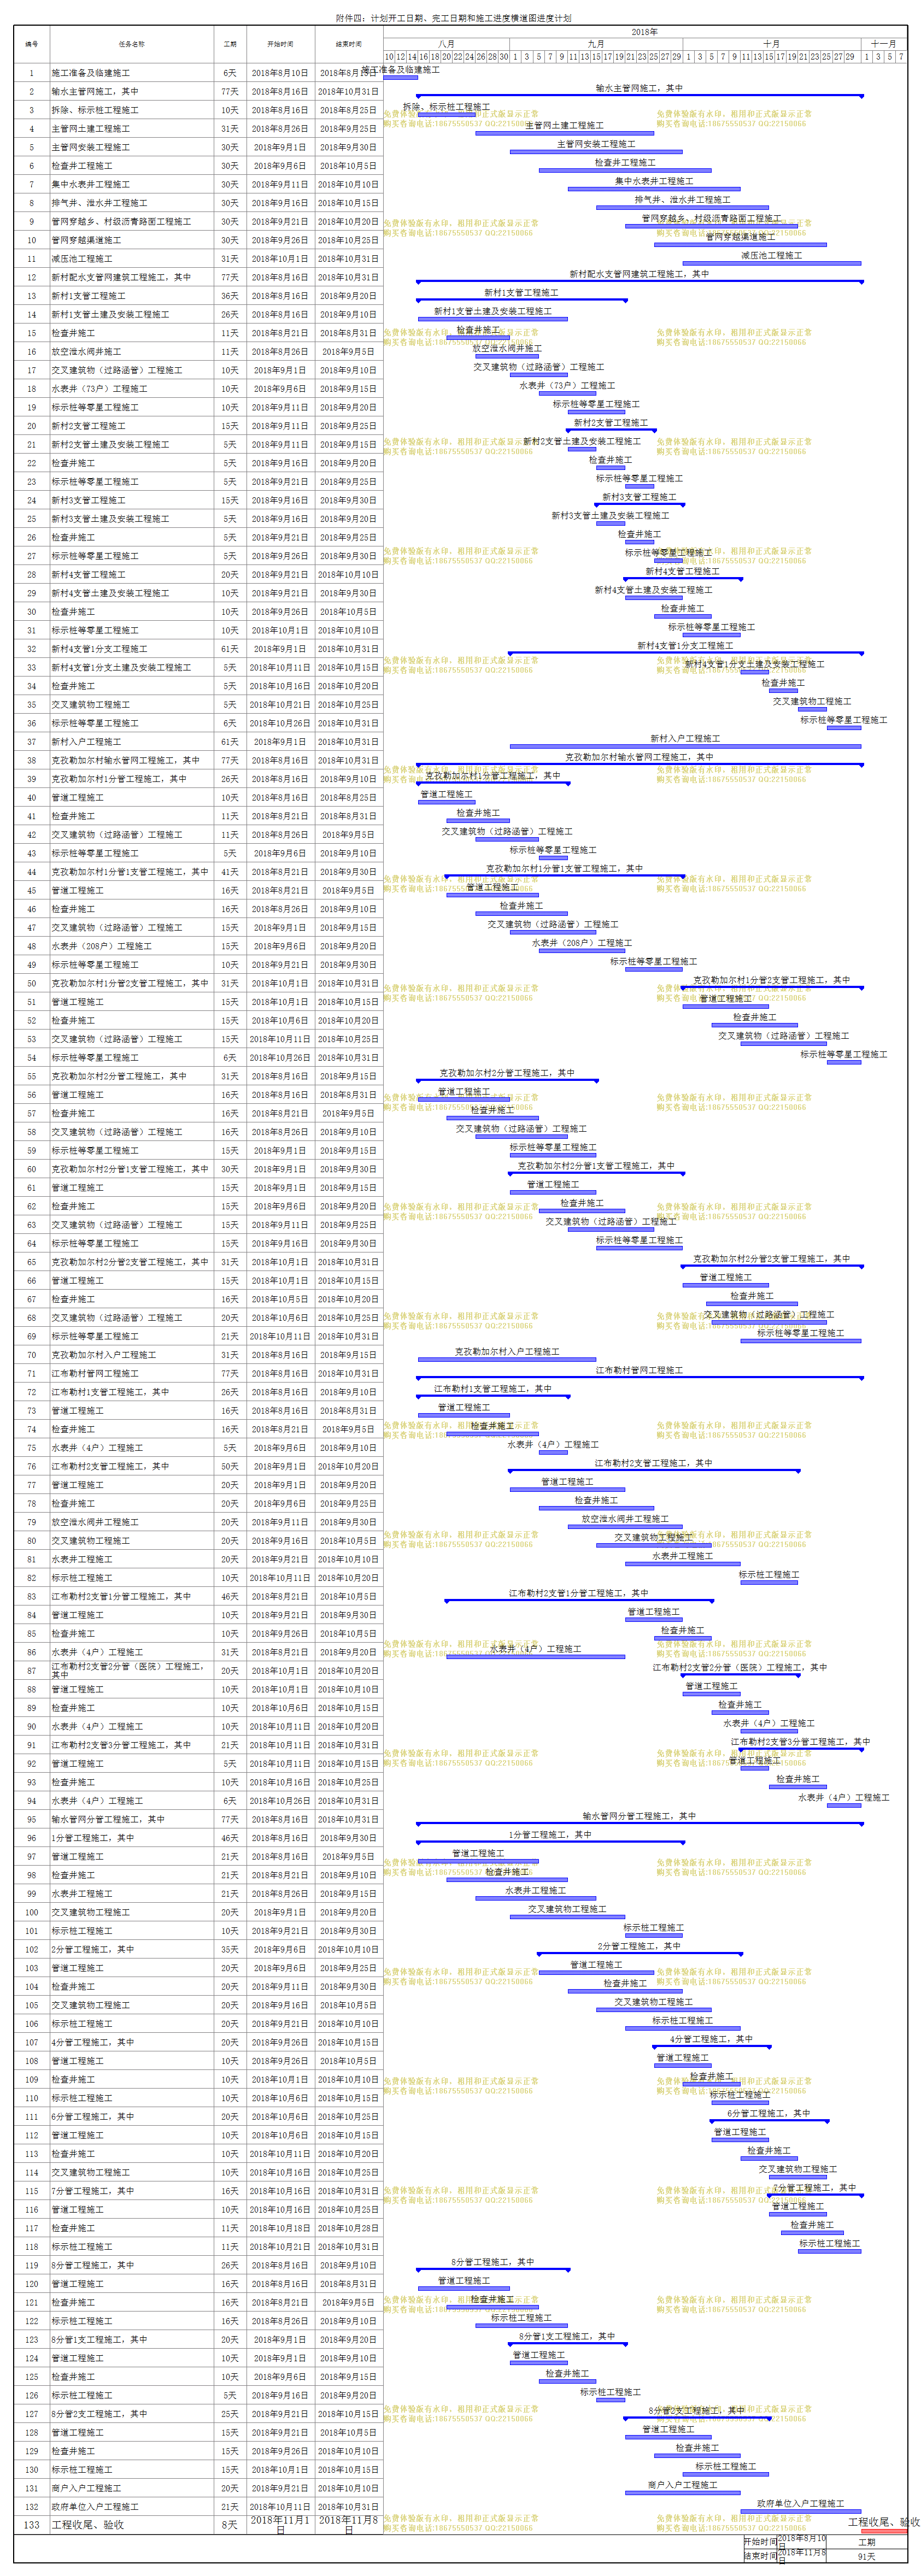Screen dimensions: 921x2576
Task: Click the Gantt bar for 集中水表井工程施工
Action: 653,189
